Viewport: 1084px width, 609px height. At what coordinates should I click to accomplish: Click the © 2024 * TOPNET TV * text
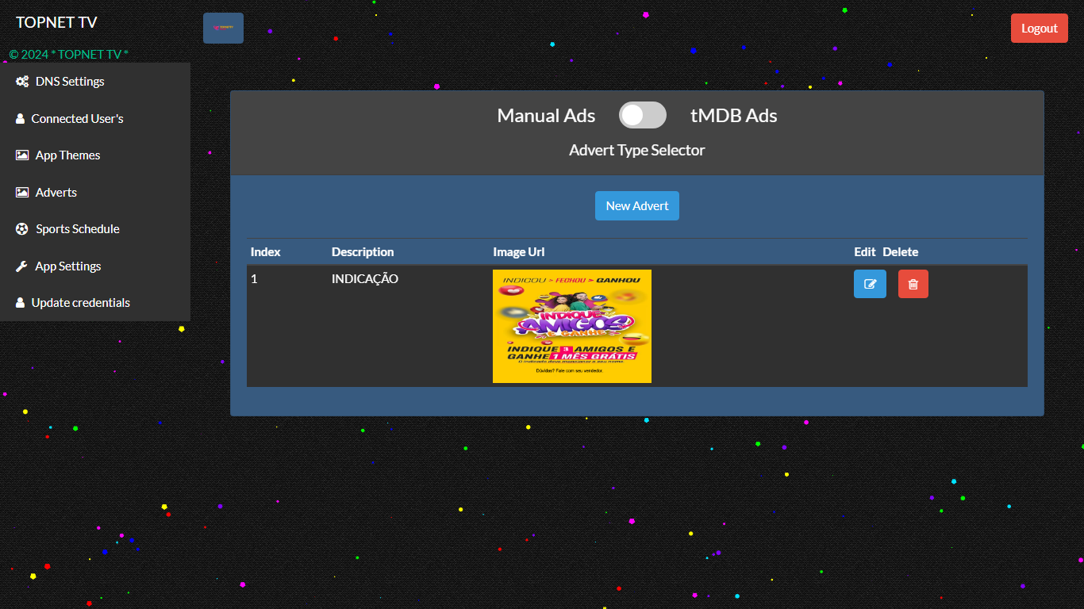point(69,54)
